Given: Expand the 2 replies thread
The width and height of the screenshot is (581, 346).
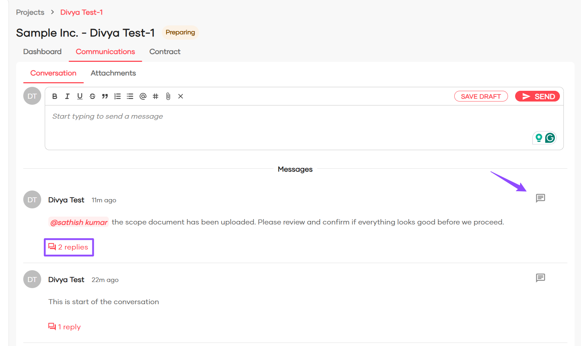Looking at the screenshot, I should [69, 247].
